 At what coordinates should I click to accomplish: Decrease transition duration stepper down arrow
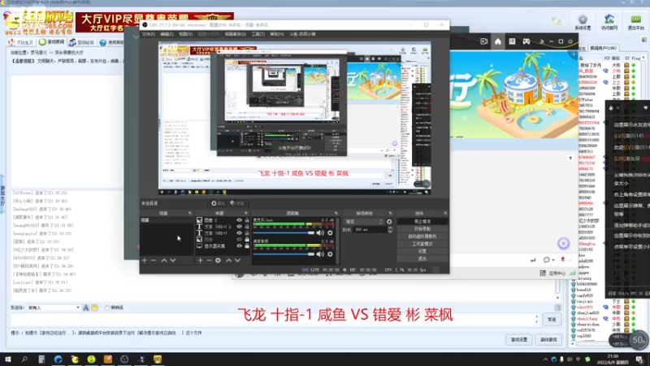pyautogui.click(x=390, y=232)
